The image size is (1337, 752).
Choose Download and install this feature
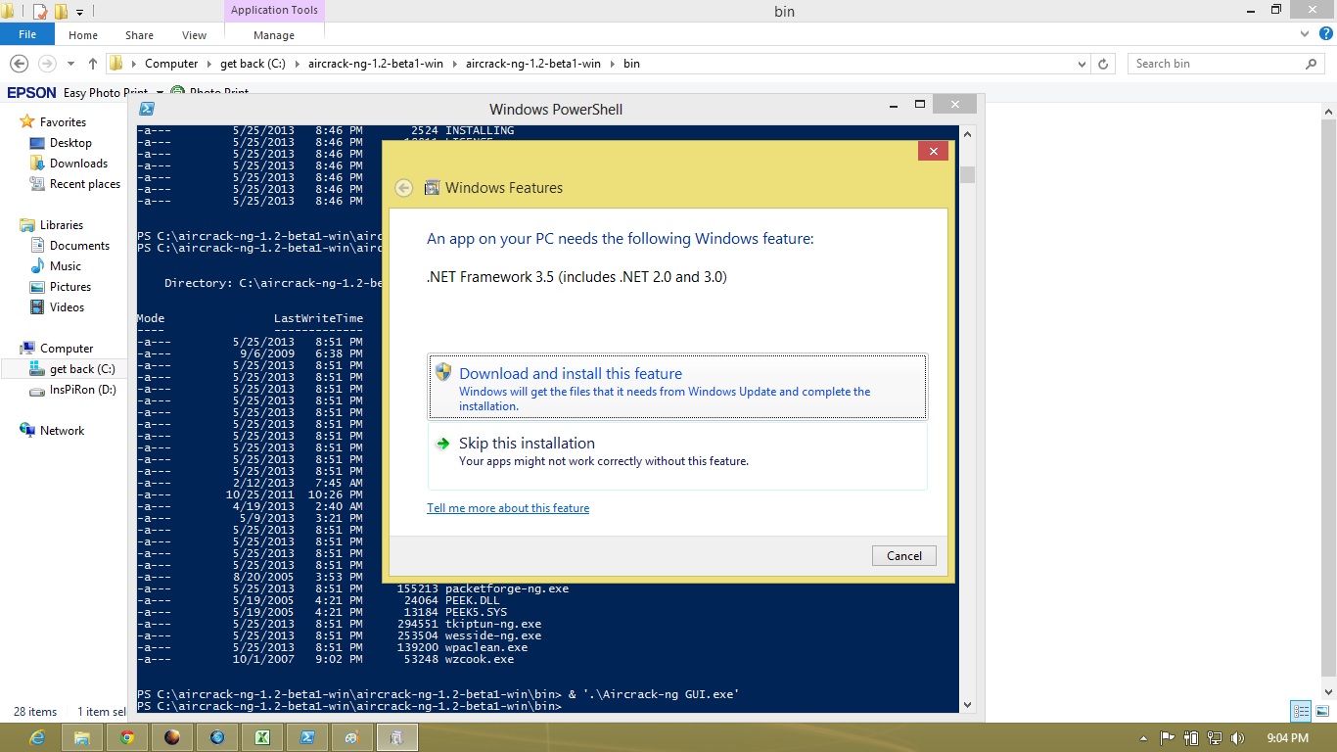tap(677, 388)
